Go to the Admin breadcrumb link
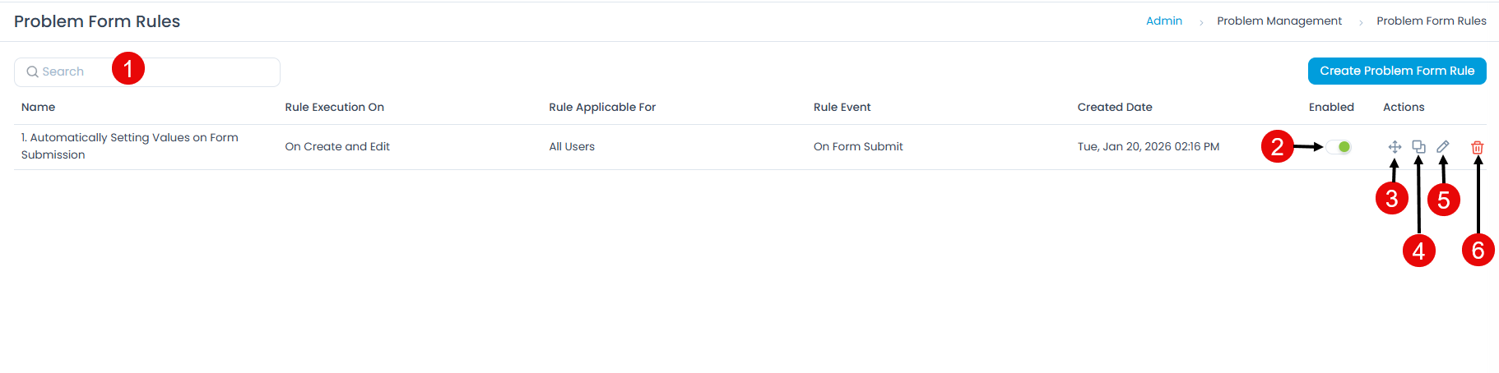The width and height of the screenshot is (1499, 373). click(x=1163, y=21)
